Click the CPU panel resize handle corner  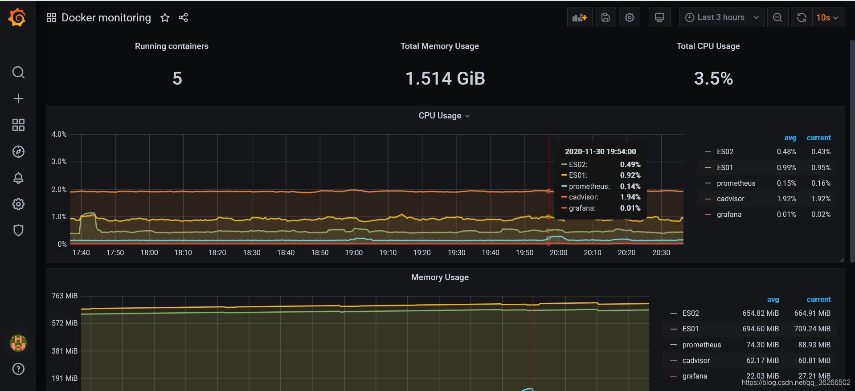[842, 260]
